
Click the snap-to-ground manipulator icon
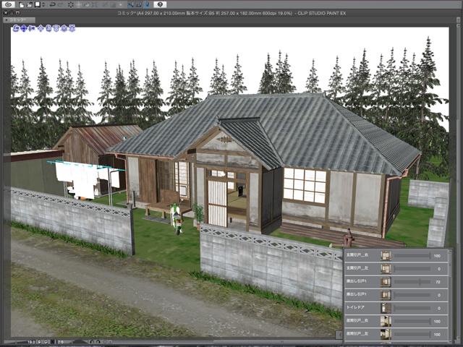click(x=72, y=28)
